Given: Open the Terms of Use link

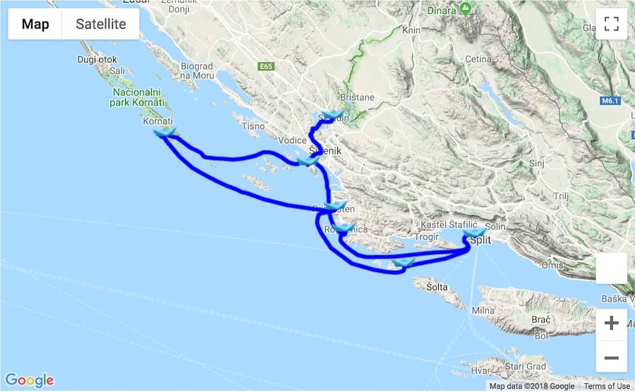Looking at the screenshot, I should pyautogui.click(x=606, y=386).
